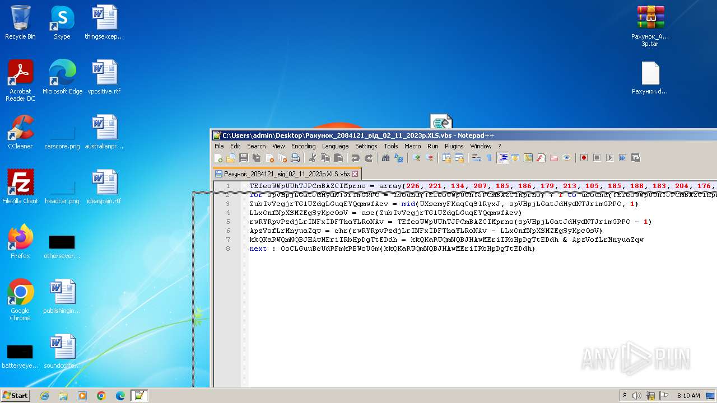
Task: Close the current document via toolbar
Action: tap(269, 158)
